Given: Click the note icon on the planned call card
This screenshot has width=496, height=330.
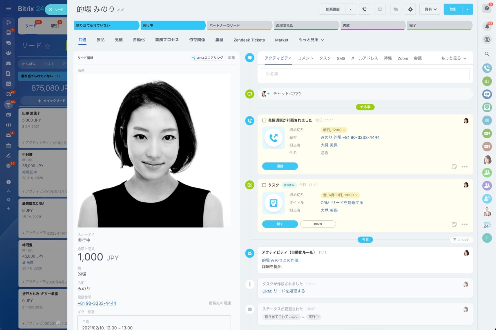Looking at the screenshot, I should pyautogui.click(x=454, y=167).
